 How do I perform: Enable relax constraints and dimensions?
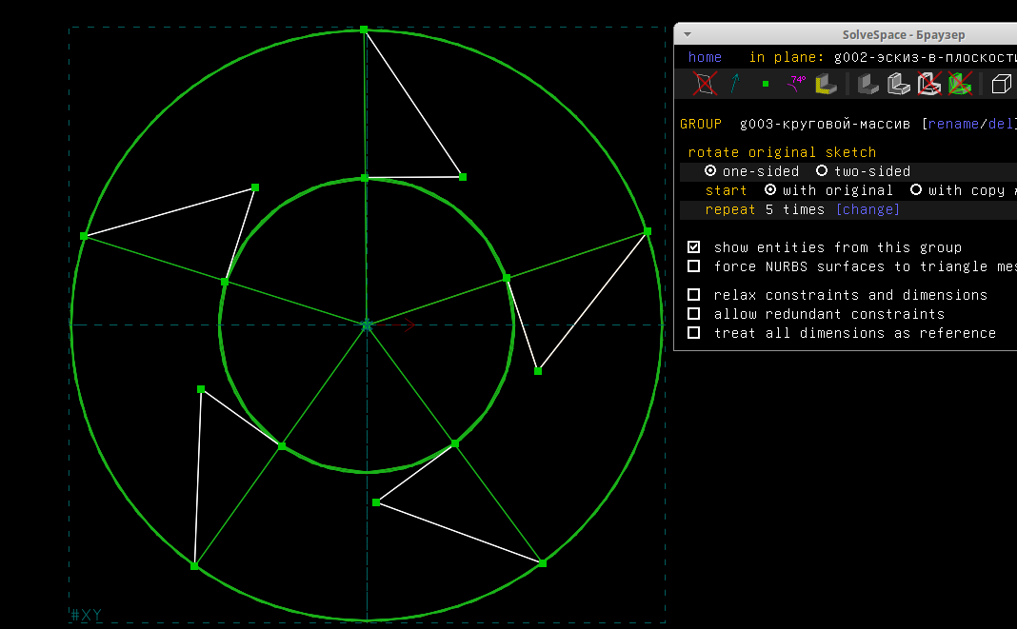[694, 294]
